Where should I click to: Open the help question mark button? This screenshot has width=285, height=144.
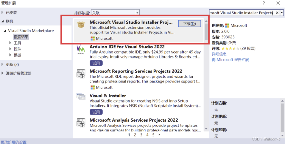pos(264,3)
